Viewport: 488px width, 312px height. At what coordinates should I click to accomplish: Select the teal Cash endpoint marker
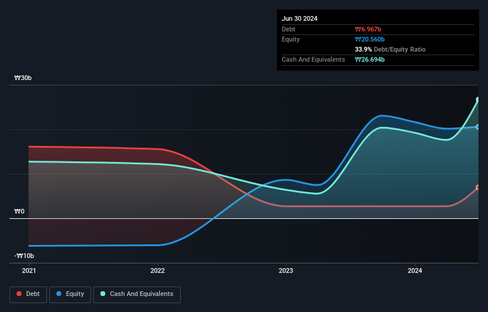click(x=478, y=100)
